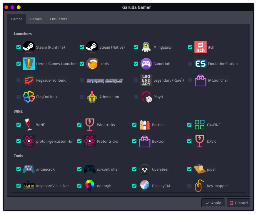
Task: Click the Q4WINE icon
Action: 199,125
